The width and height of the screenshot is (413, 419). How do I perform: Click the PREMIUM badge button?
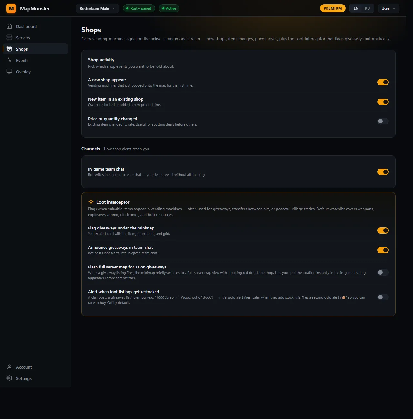[x=333, y=8]
